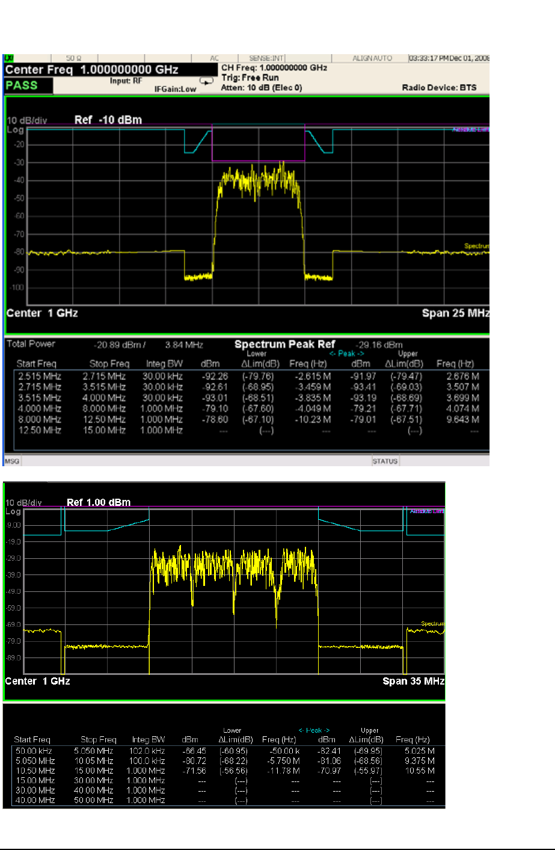Select the Ref 1.00 dBm label
The image size is (555, 850).
(99, 502)
